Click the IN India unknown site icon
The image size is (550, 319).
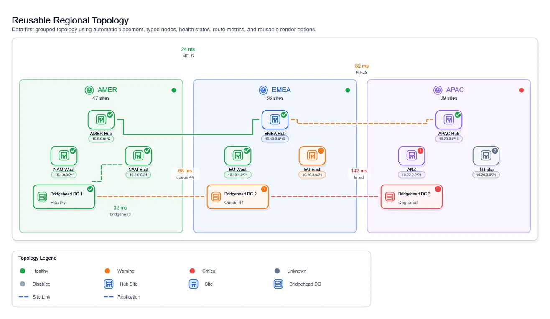pyautogui.click(x=486, y=156)
